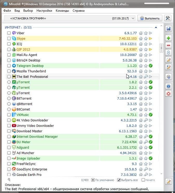Click star icon in FreeFileSync row
Viewport: 175px width, 193px height.
pyautogui.click(x=146, y=164)
